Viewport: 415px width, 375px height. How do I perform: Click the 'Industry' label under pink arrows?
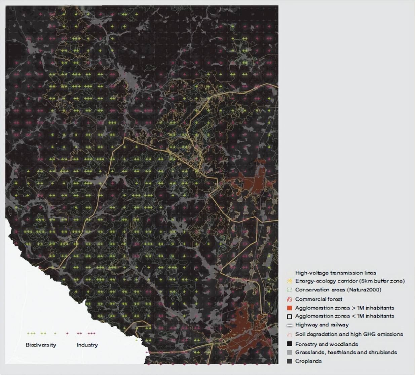click(x=87, y=345)
